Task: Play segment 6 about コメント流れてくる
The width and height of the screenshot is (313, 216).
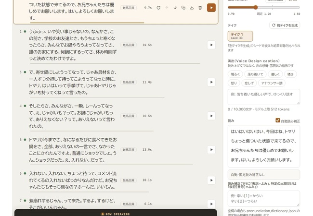Action: [x=211, y=180]
